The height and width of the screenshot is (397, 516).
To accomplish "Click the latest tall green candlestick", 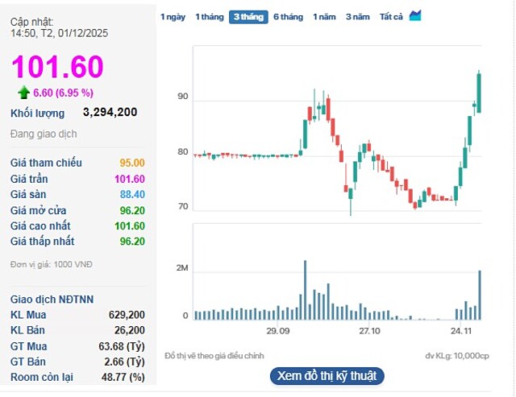I will (479, 93).
